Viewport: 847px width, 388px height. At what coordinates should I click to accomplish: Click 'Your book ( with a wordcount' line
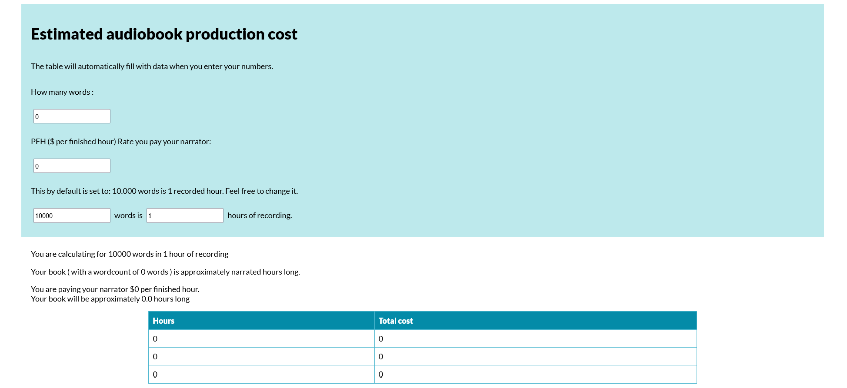[x=165, y=272]
